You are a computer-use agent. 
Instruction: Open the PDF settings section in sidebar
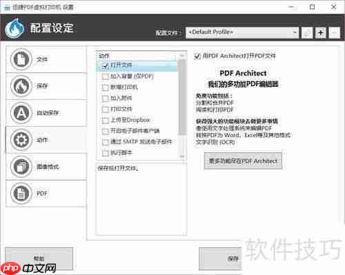46,194
